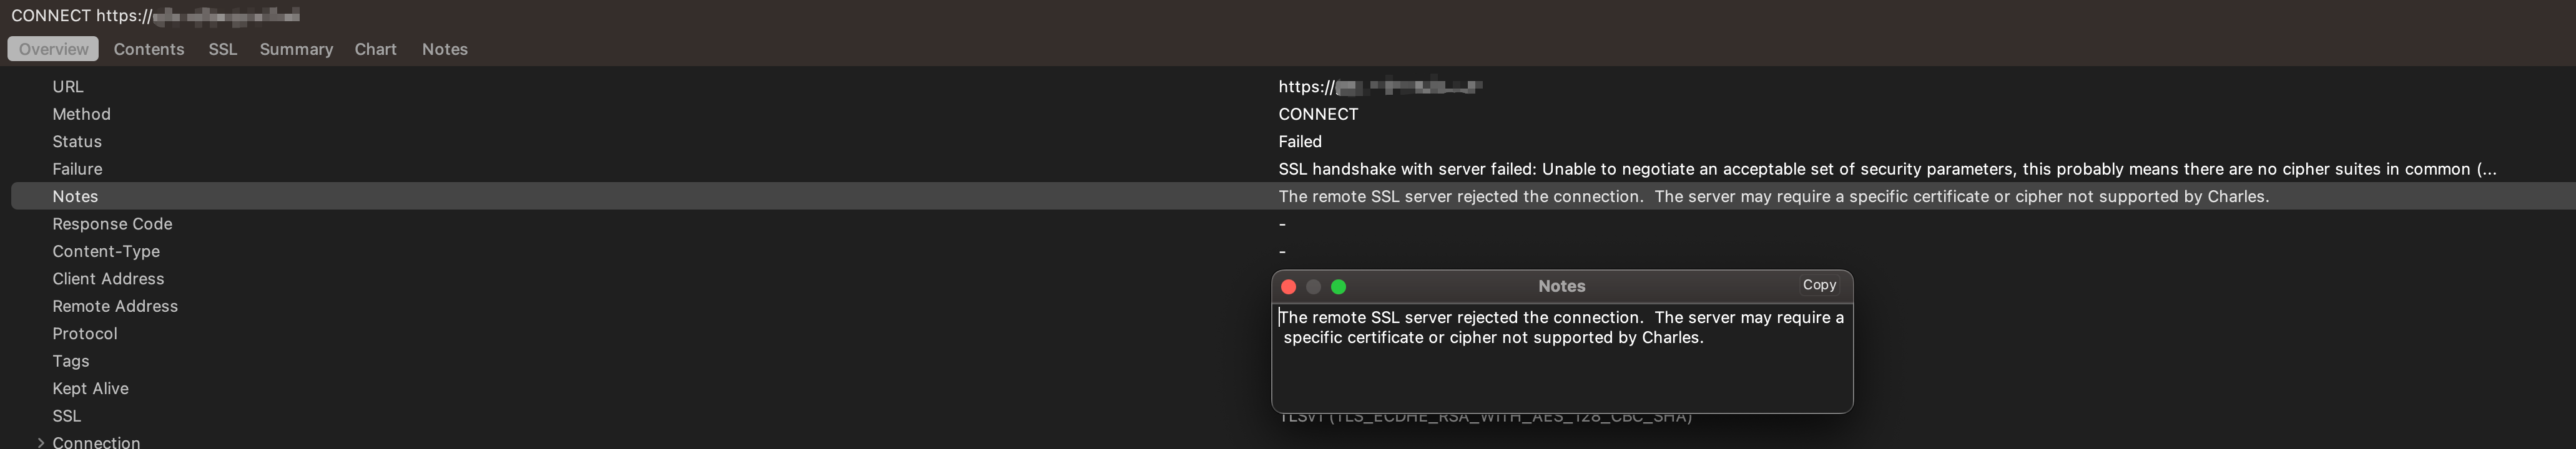The image size is (2576, 449).
Task: Select the Remote Address row
Action: tap(640, 306)
